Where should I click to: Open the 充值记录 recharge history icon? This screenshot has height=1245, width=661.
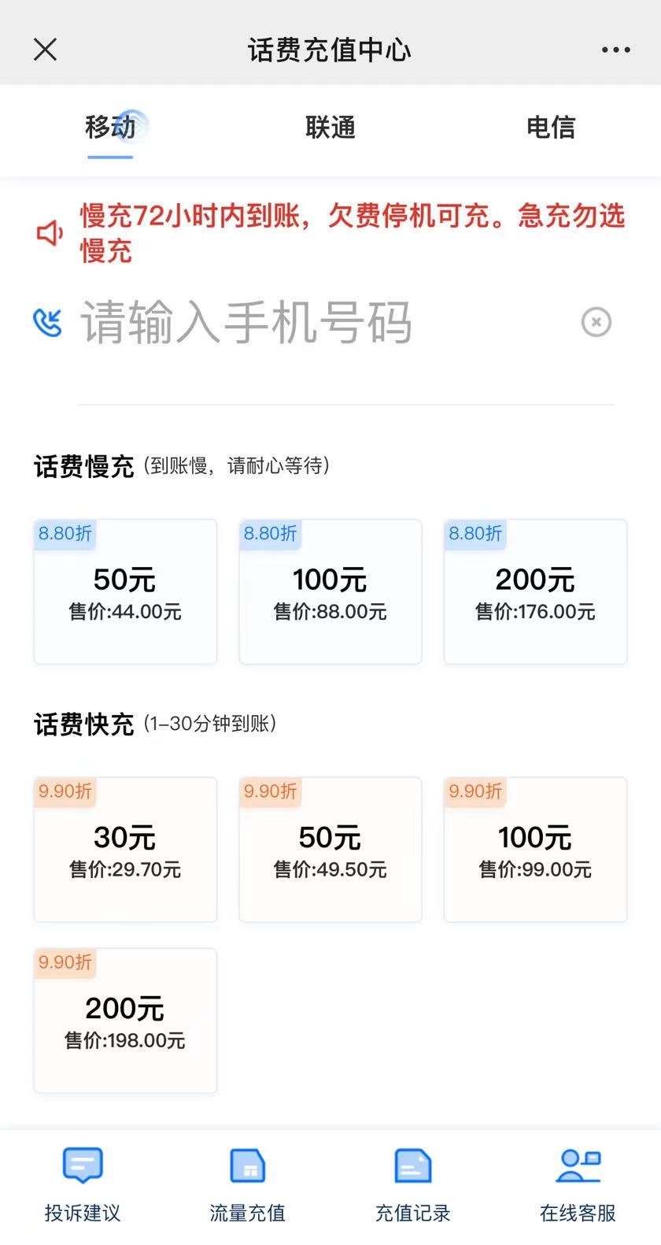412,1166
